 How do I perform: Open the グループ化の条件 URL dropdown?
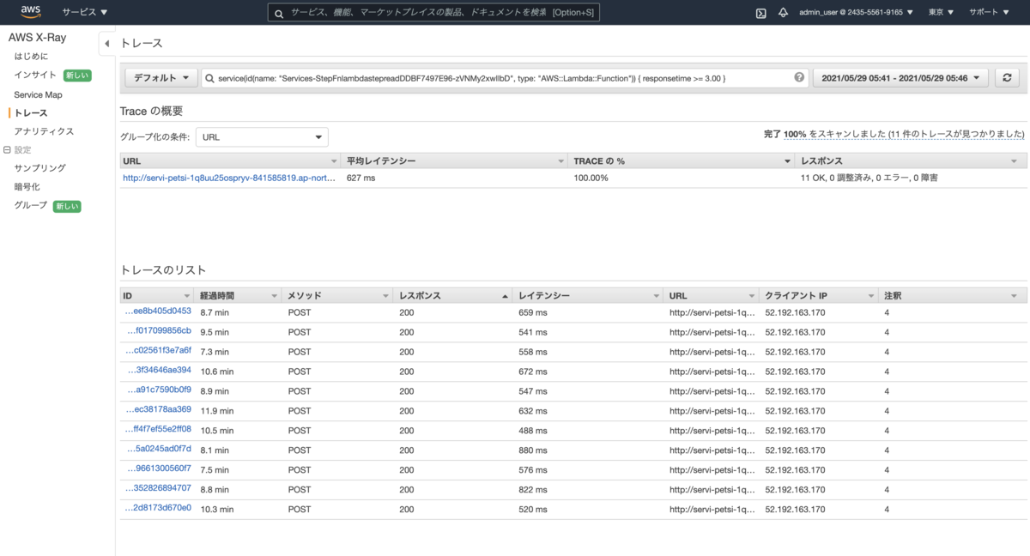[x=262, y=136]
